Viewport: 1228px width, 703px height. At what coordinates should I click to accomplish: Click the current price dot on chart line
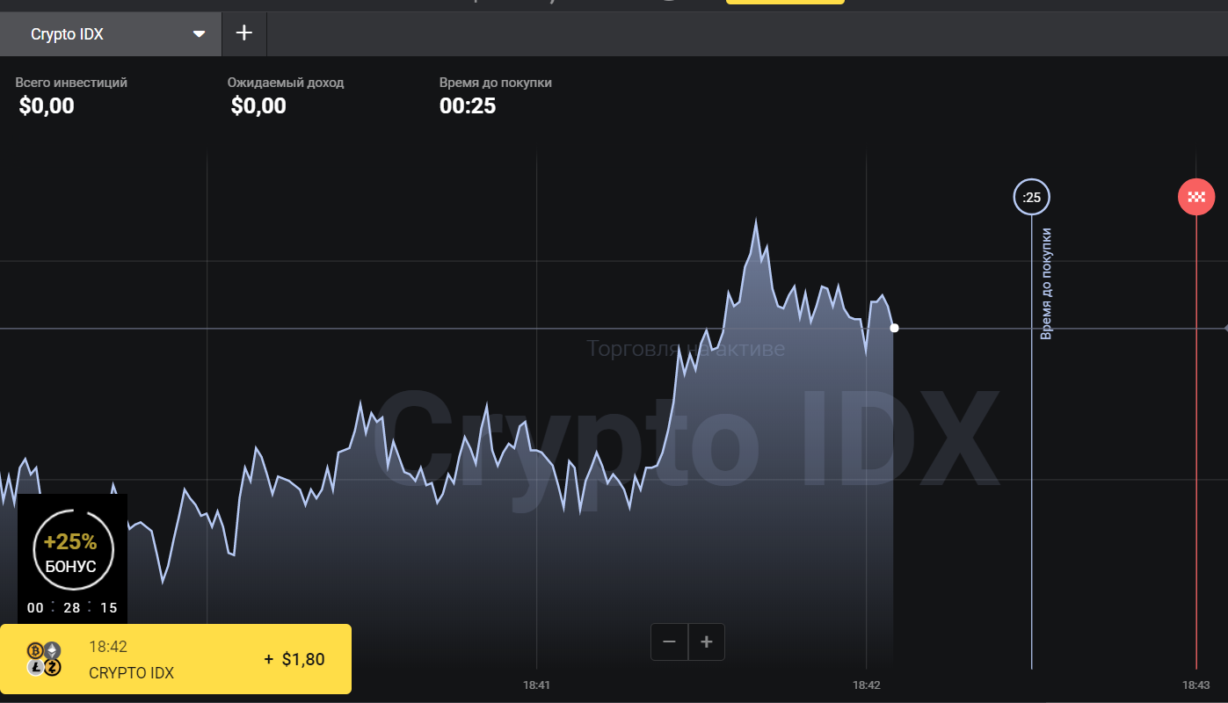click(894, 328)
